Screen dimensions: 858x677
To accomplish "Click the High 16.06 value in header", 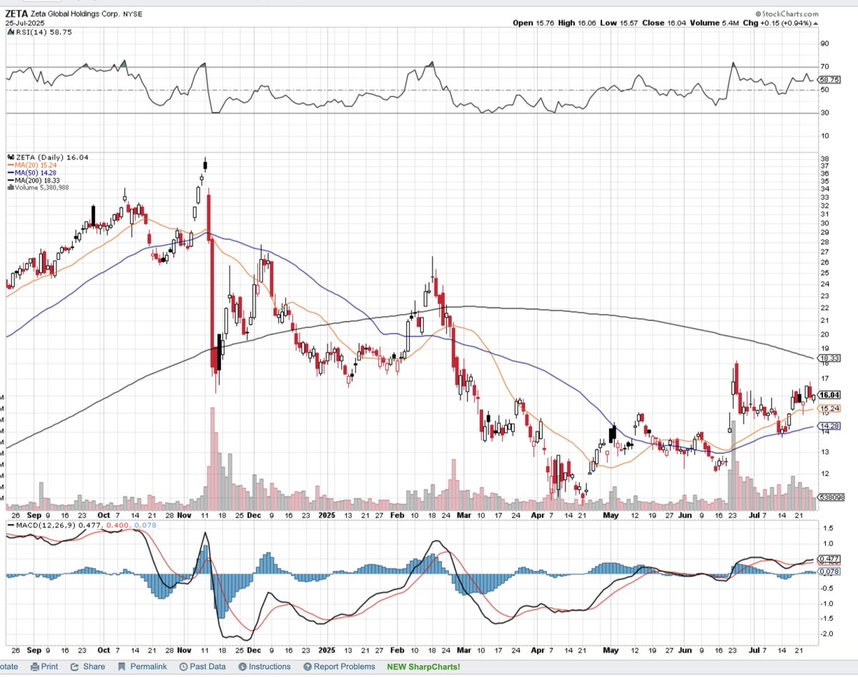I will coord(578,23).
